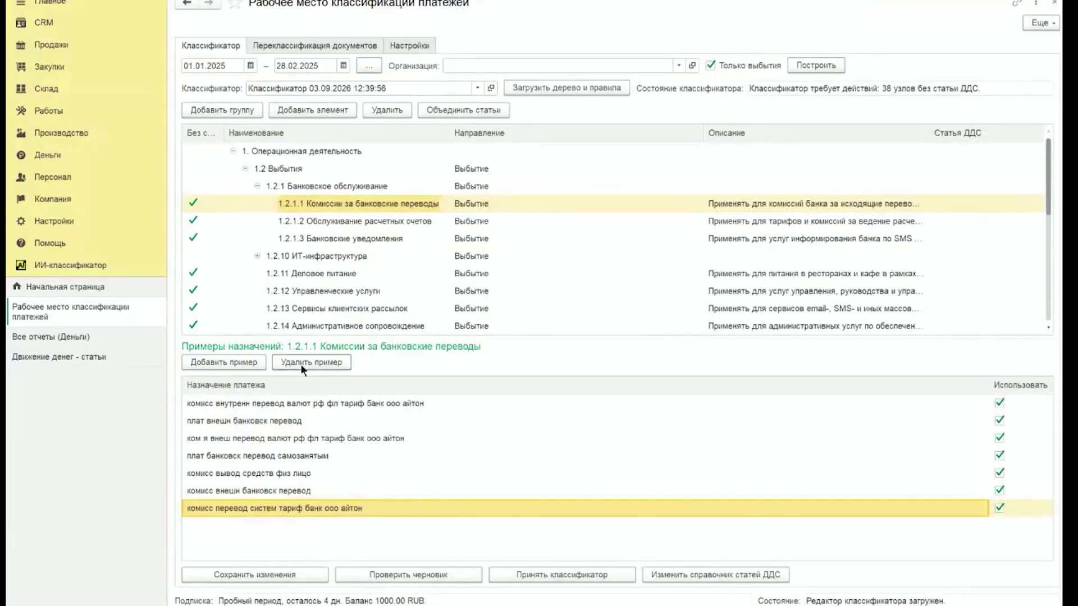The height and width of the screenshot is (606, 1078).
Task: Uncheck the Только выбытия checkbox
Action: (x=711, y=65)
